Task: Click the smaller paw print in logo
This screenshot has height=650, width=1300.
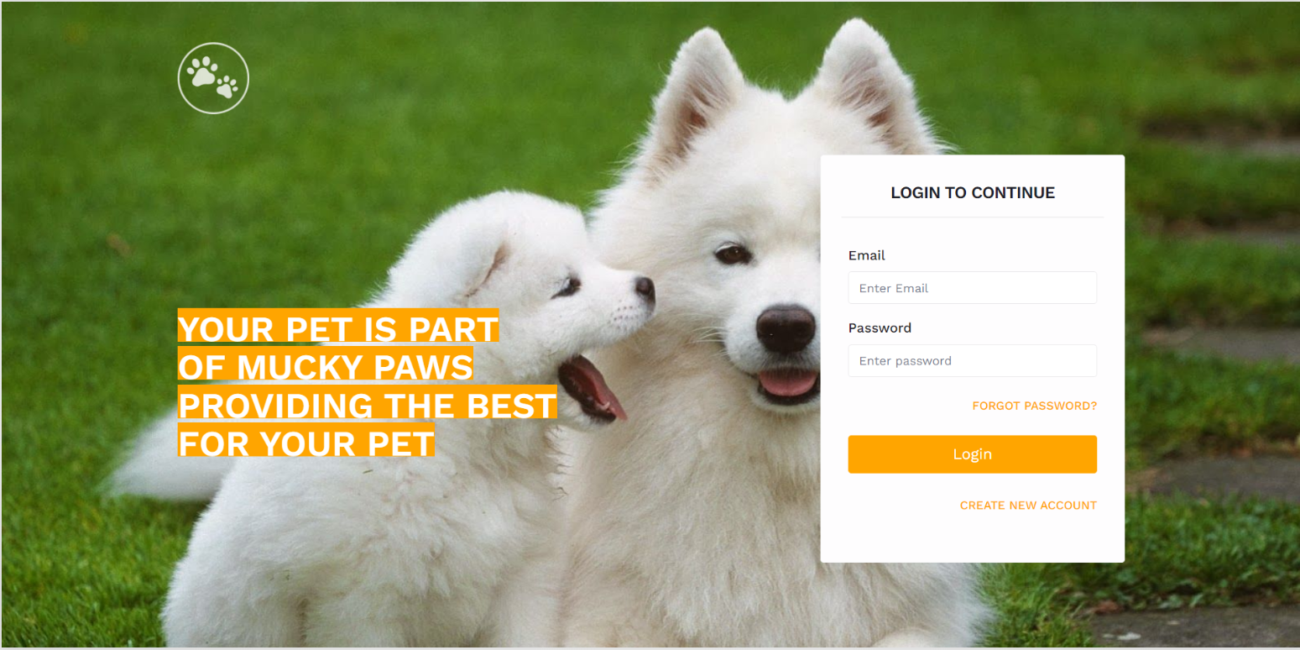Action: point(227,87)
